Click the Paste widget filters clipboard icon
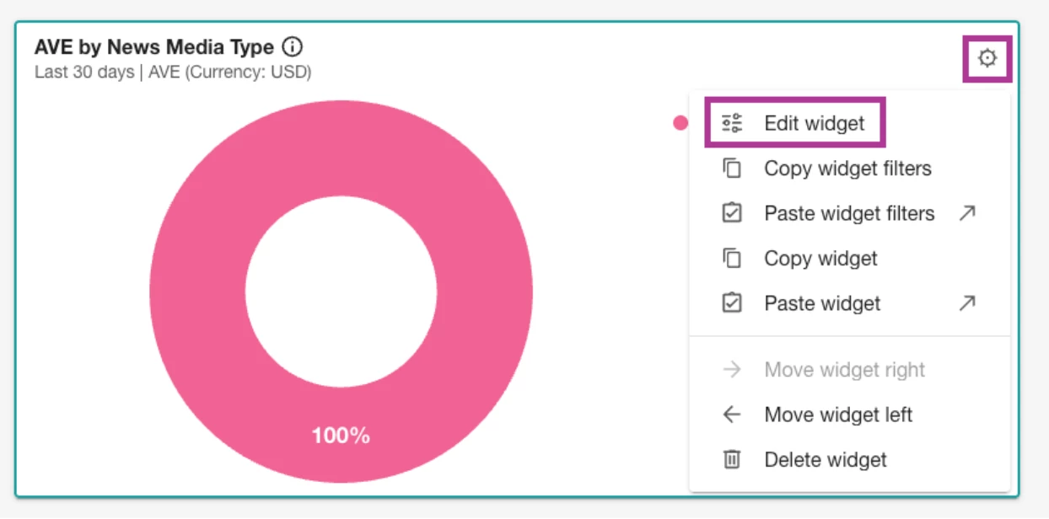 tap(732, 213)
